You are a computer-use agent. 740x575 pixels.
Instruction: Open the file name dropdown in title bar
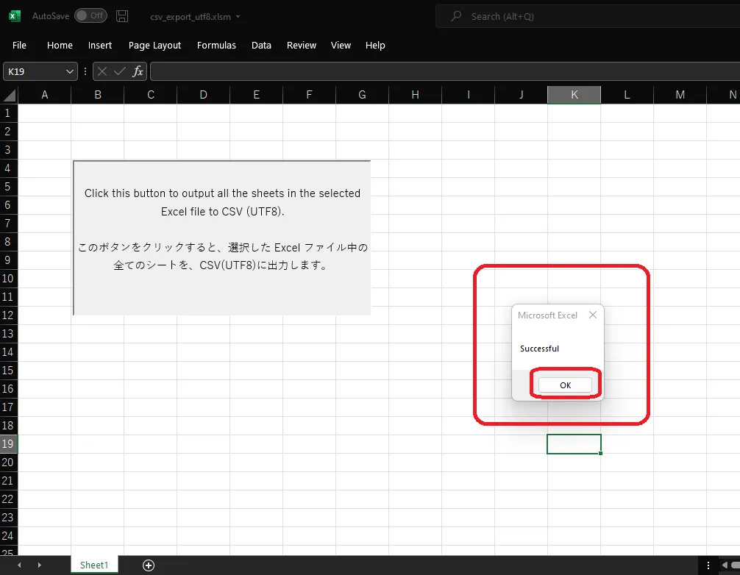point(238,17)
